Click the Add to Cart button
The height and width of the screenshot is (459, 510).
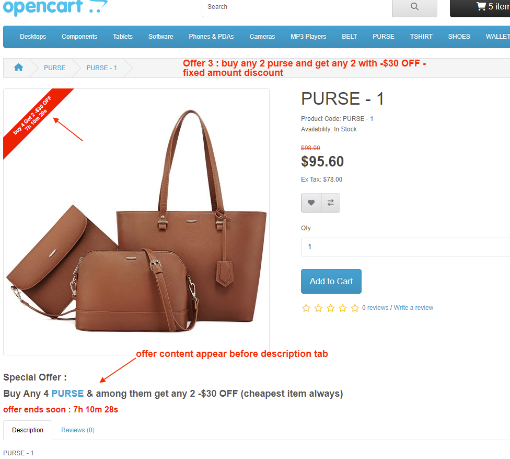331,281
